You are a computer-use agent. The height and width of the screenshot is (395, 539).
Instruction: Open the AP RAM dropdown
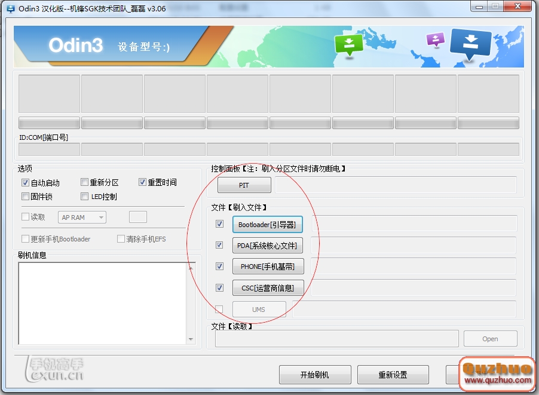point(82,218)
